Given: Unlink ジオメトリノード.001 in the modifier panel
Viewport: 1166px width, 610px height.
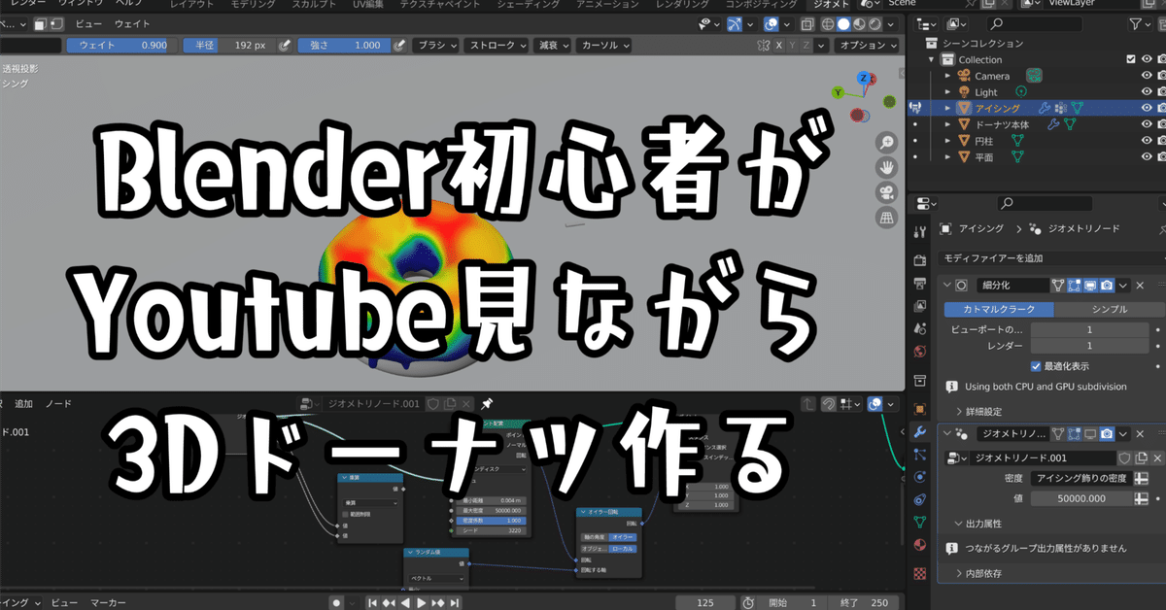Looking at the screenshot, I should tap(1157, 458).
